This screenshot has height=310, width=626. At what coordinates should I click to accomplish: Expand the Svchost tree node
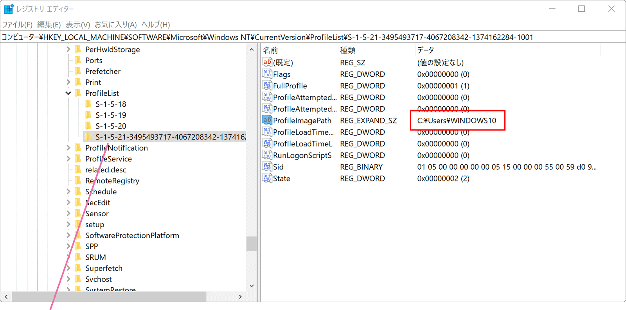(68, 279)
